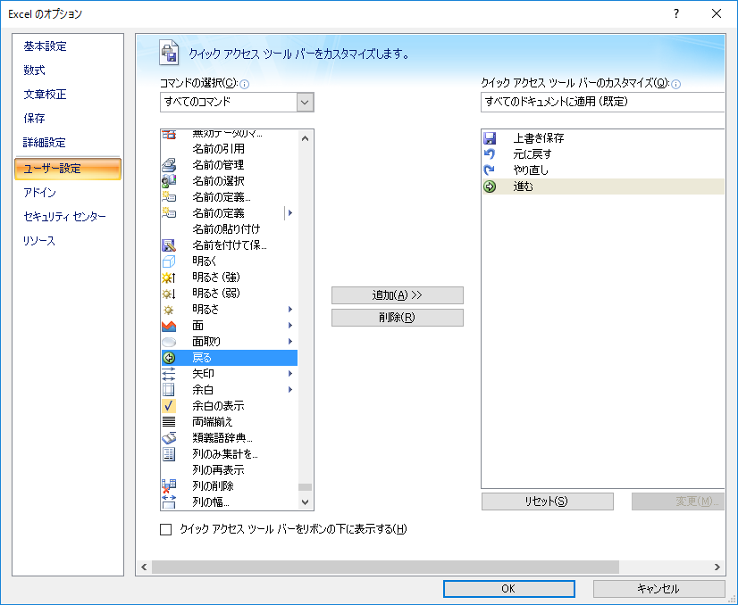This screenshot has width=738, height=605.
Task: Enable クイック アクセス ツール バーをリボンの下に表示する checkbox
Action: coord(165,529)
